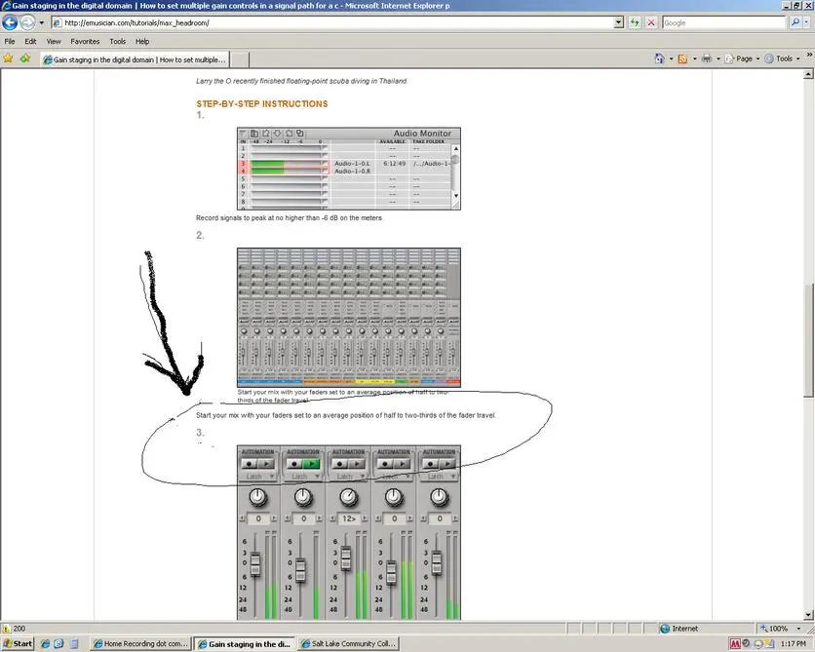815x652 pixels.
Task: Click the Add to Favorites icon
Action: pyautogui.click(x=25, y=58)
